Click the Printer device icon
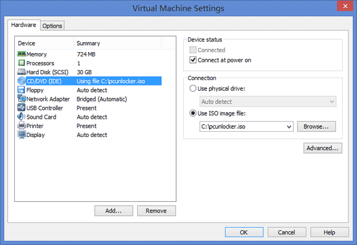357x245 pixels. pyautogui.click(x=21, y=126)
